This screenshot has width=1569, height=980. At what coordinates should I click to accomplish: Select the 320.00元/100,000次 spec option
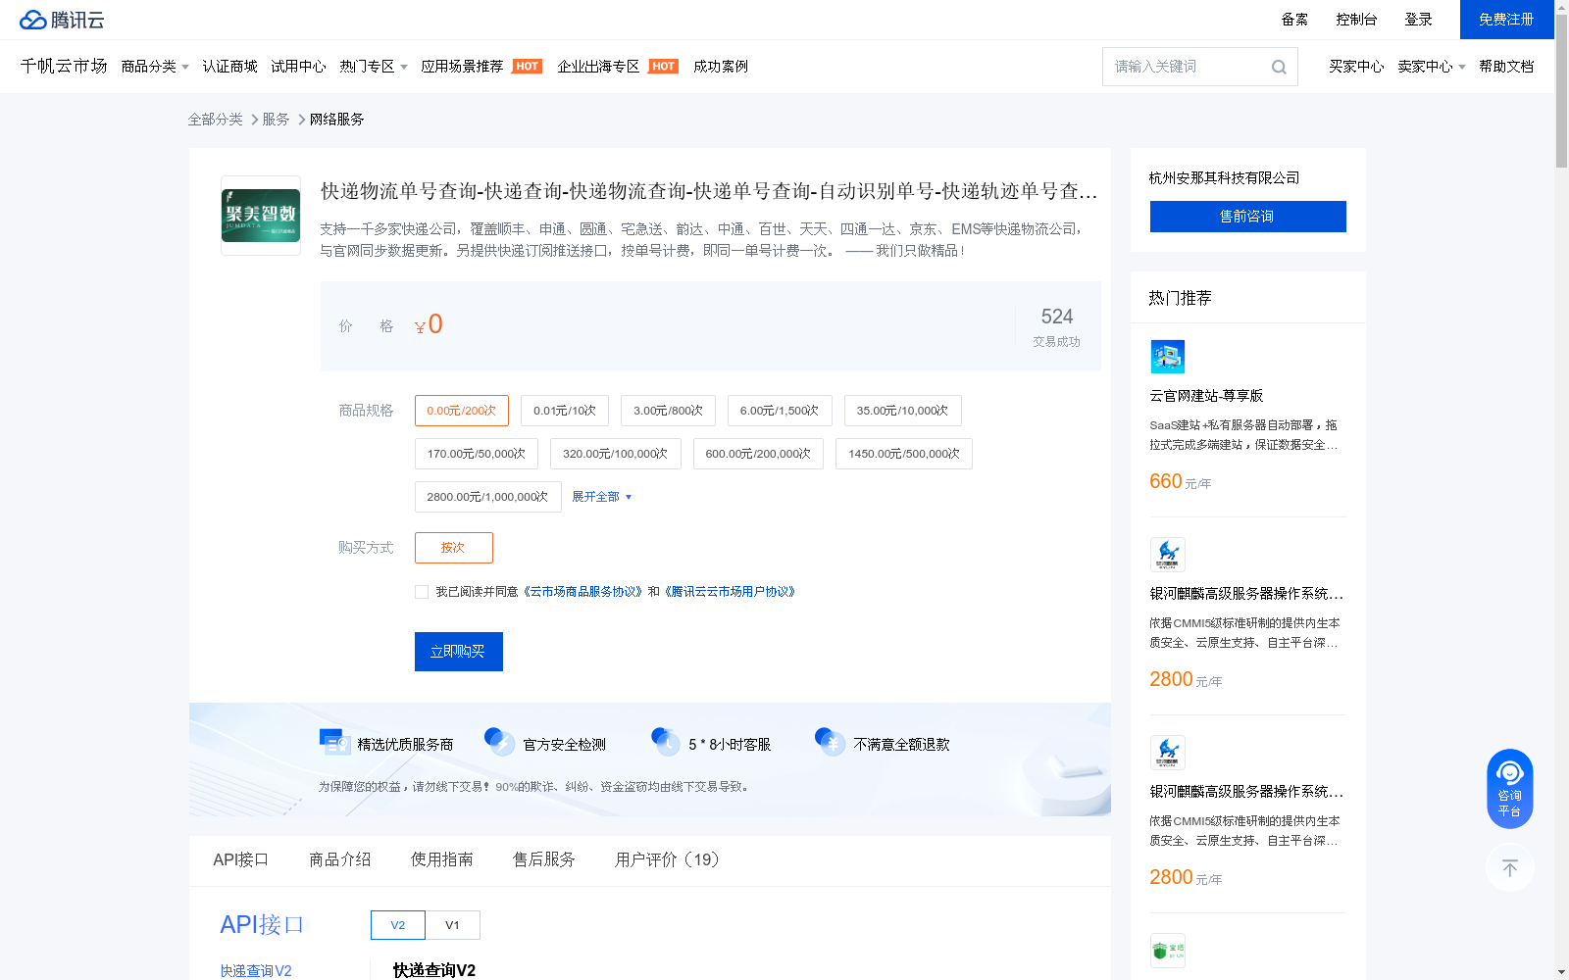[616, 454]
